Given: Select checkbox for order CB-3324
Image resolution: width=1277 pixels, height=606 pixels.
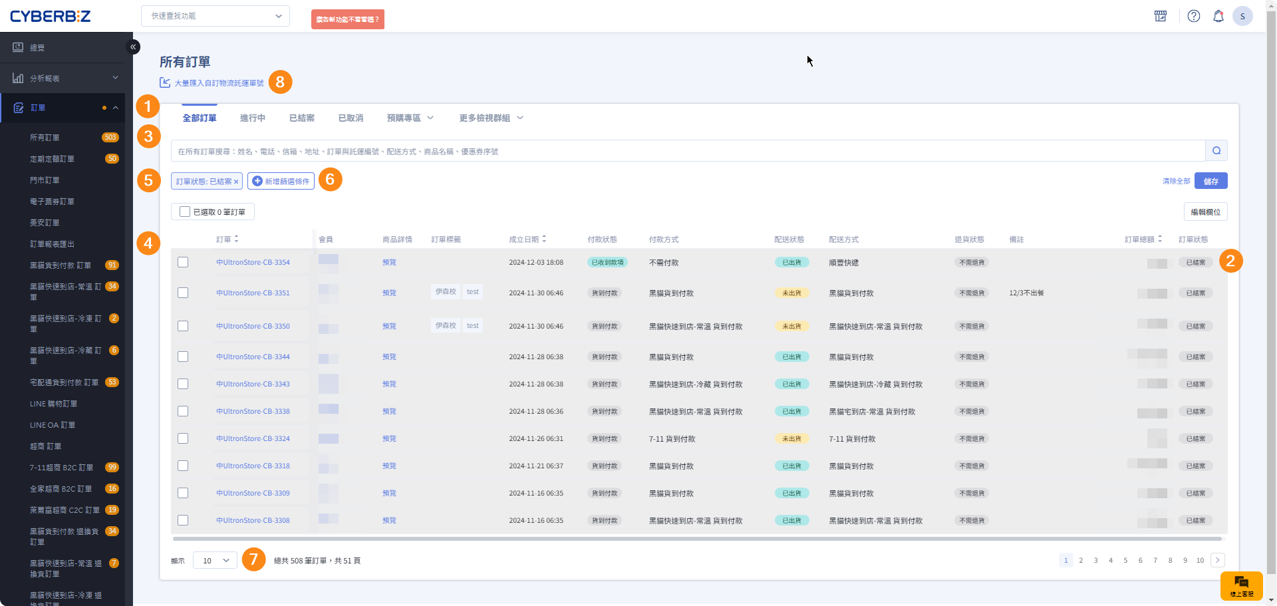Looking at the screenshot, I should coord(183,438).
